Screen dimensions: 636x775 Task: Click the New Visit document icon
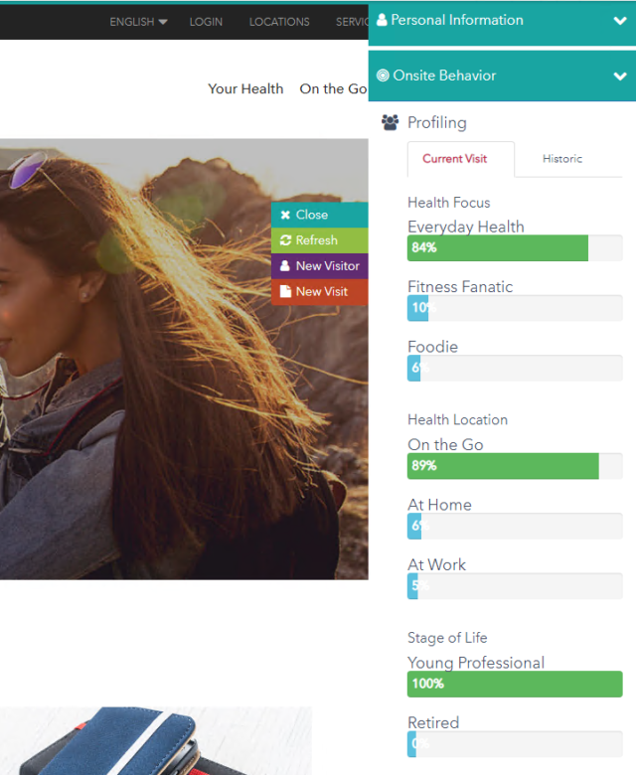285,292
